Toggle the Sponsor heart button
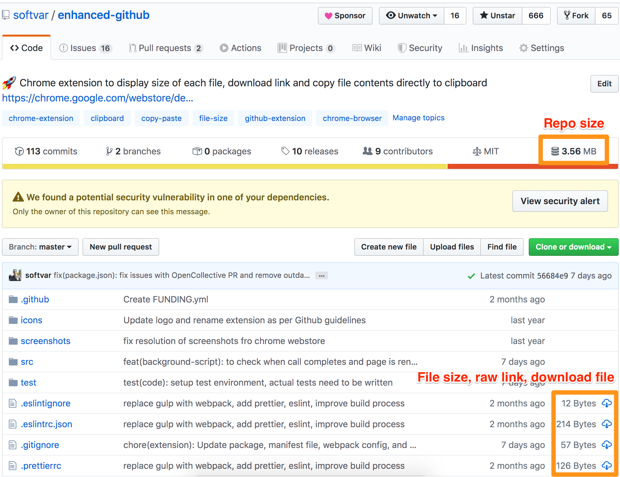The image size is (620, 477). click(x=345, y=15)
